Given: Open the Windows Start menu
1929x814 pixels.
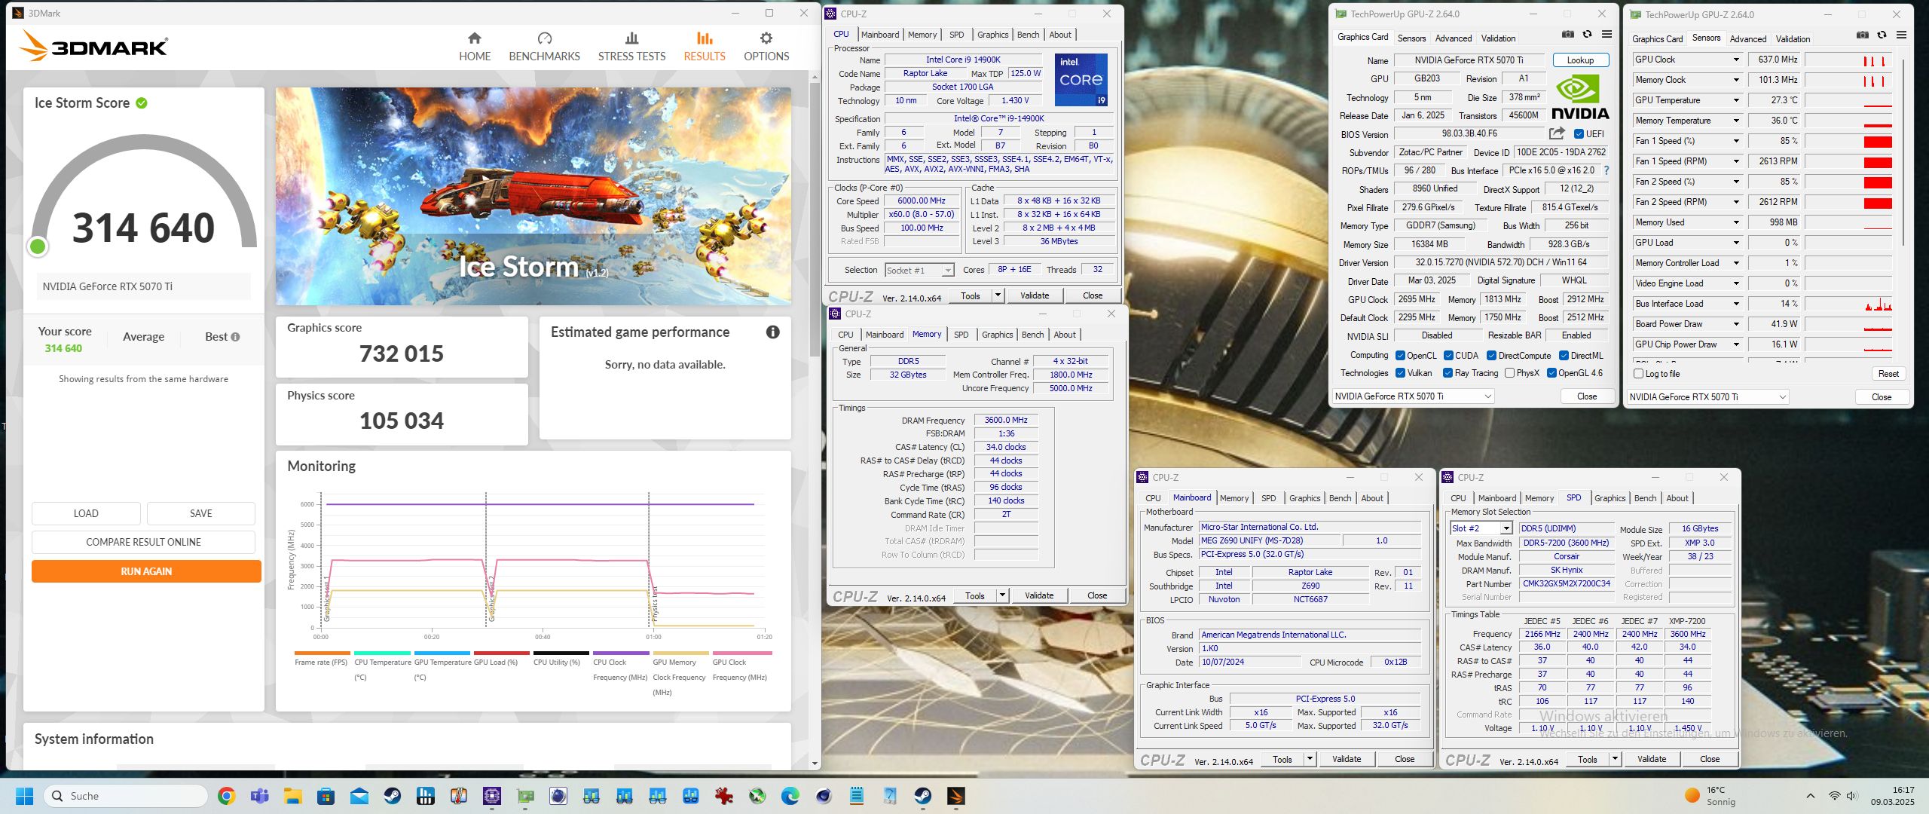Looking at the screenshot, I should point(24,796).
